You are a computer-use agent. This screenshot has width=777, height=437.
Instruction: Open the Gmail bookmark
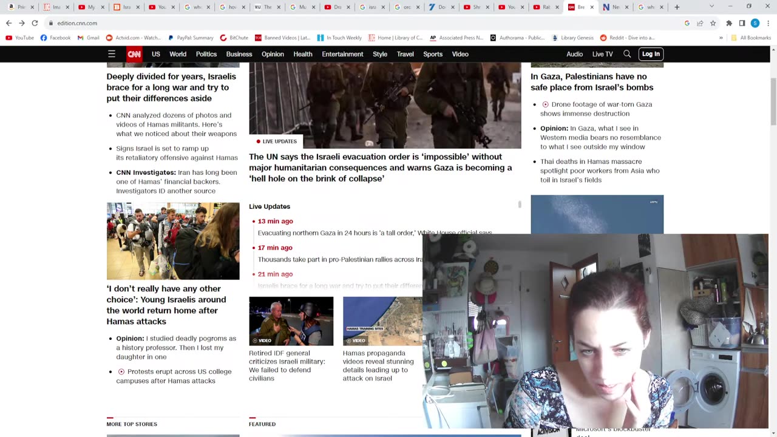tap(88, 38)
